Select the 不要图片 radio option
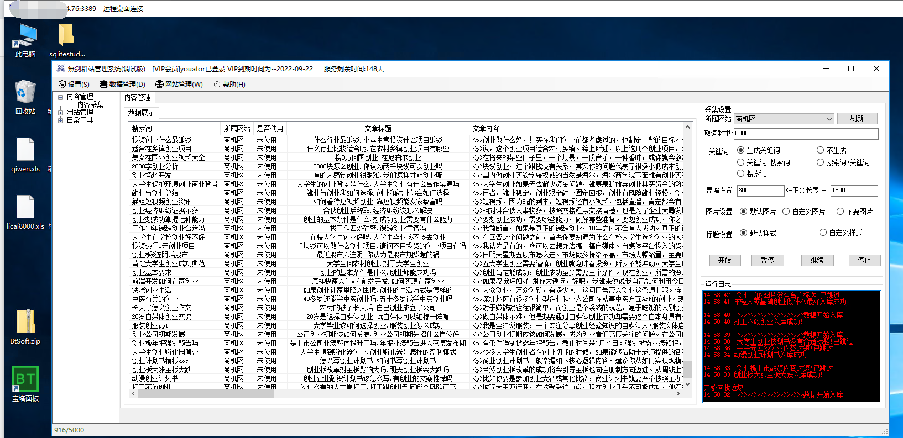The image size is (903, 438). 855,212
